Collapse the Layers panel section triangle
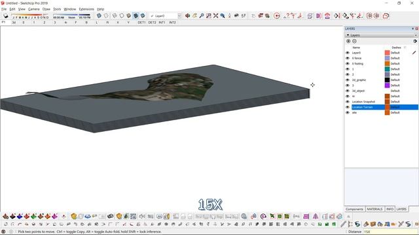The image size is (419, 235). point(348,35)
